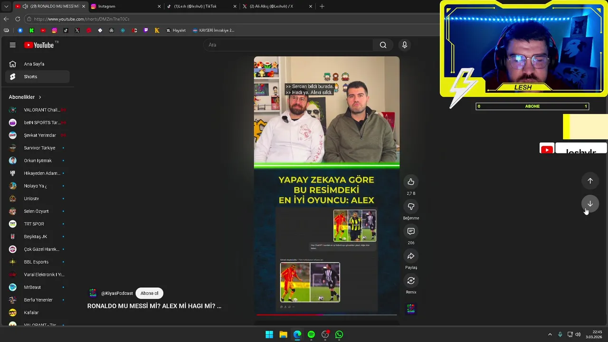
Task: Open File Explorer from taskbar
Action: pos(283,334)
